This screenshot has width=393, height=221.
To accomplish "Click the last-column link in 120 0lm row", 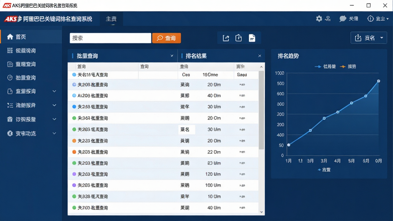I will tap(242, 174).
